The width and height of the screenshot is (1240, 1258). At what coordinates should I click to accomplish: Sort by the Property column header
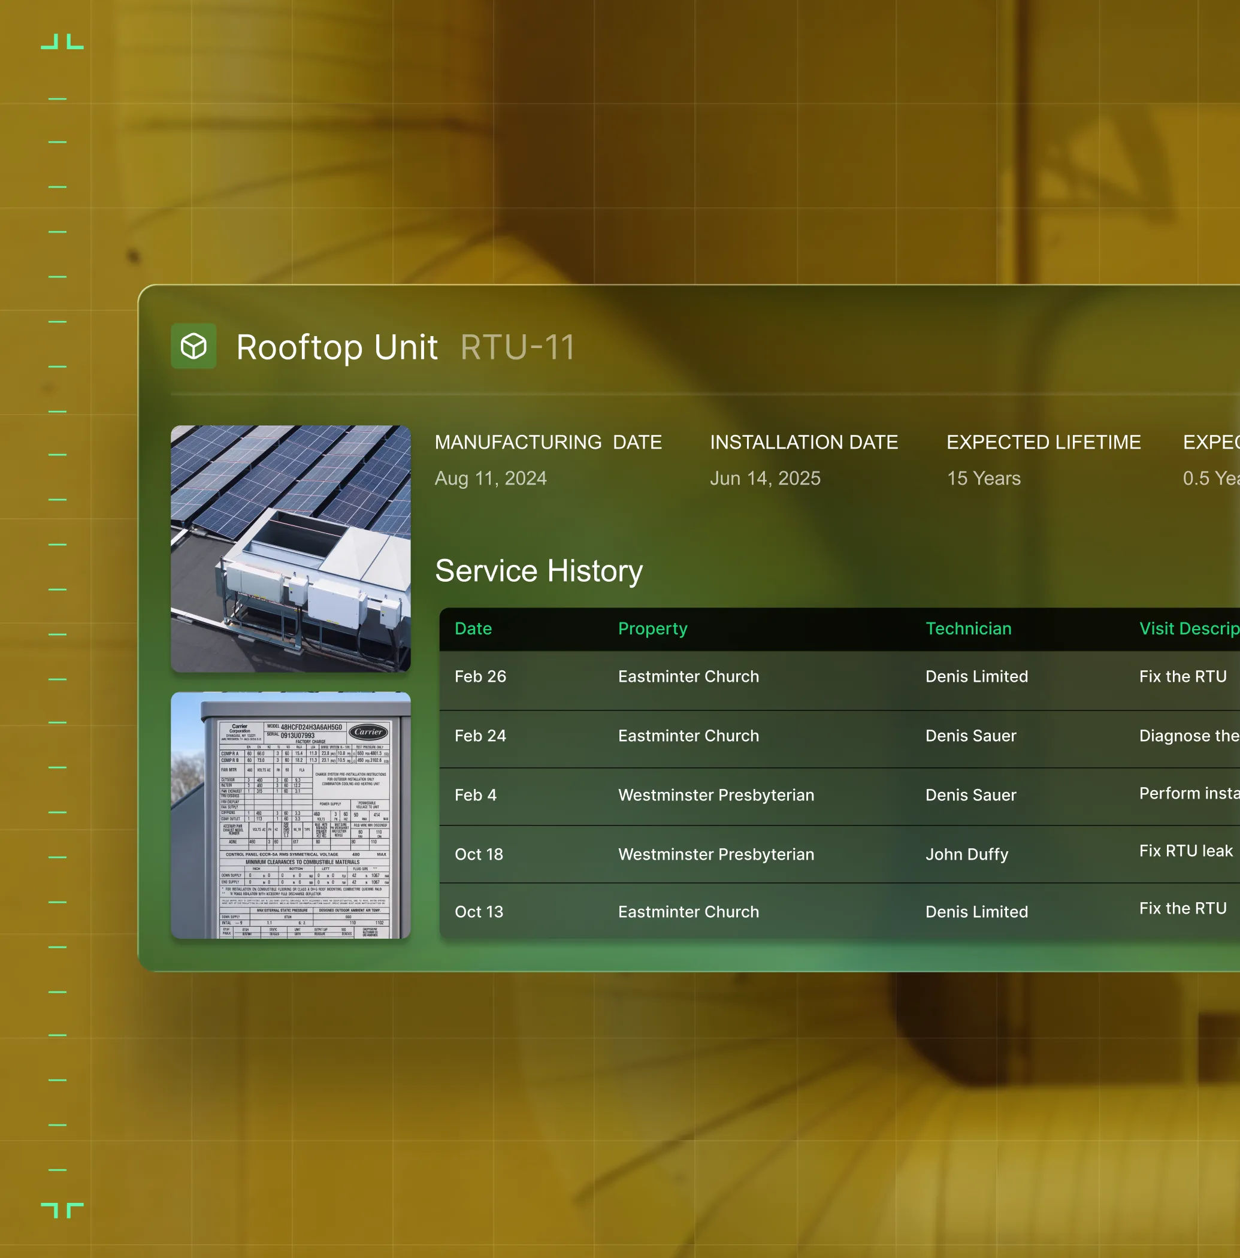652,628
